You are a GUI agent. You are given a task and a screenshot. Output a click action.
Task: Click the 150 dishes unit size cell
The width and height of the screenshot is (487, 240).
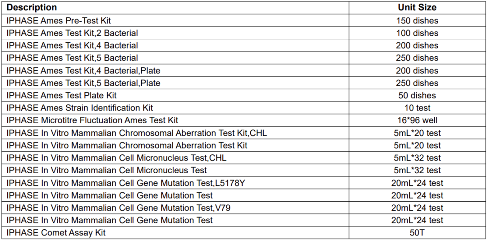click(x=417, y=21)
